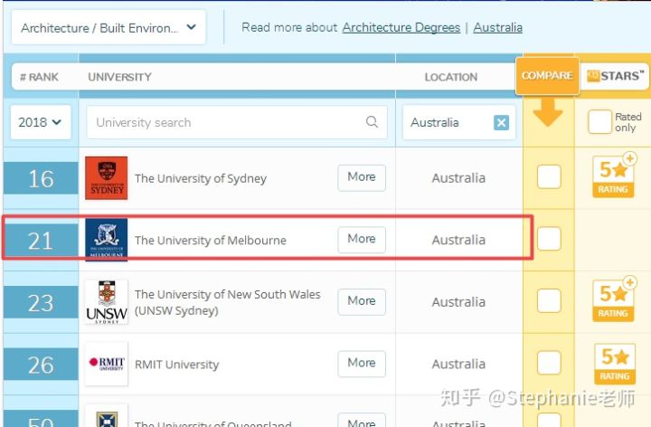Open Sydney's 5-star rating badge
The height and width of the screenshot is (427, 651).
coord(614,176)
